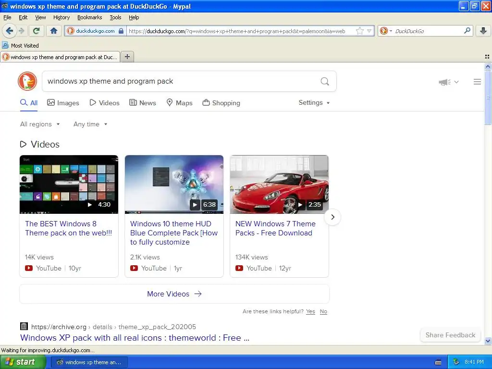Open the View menu
492x369 pixels.
coord(40,17)
